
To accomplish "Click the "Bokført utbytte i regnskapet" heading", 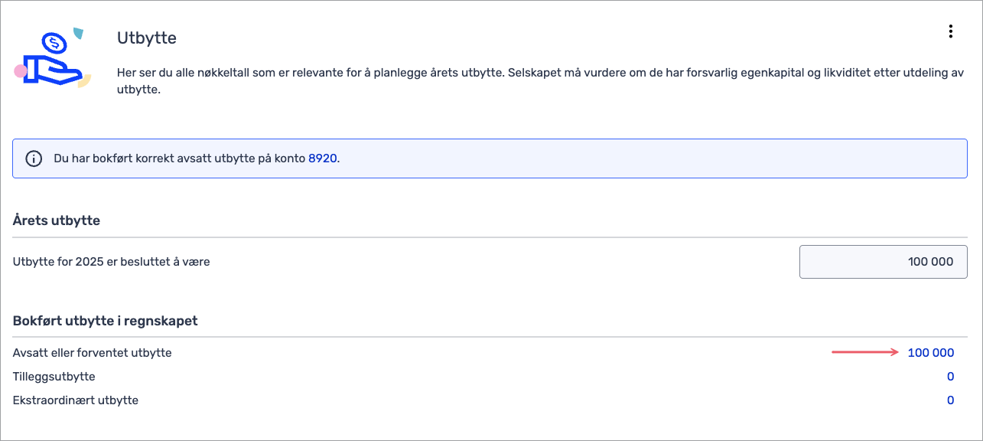I will pos(106,321).
